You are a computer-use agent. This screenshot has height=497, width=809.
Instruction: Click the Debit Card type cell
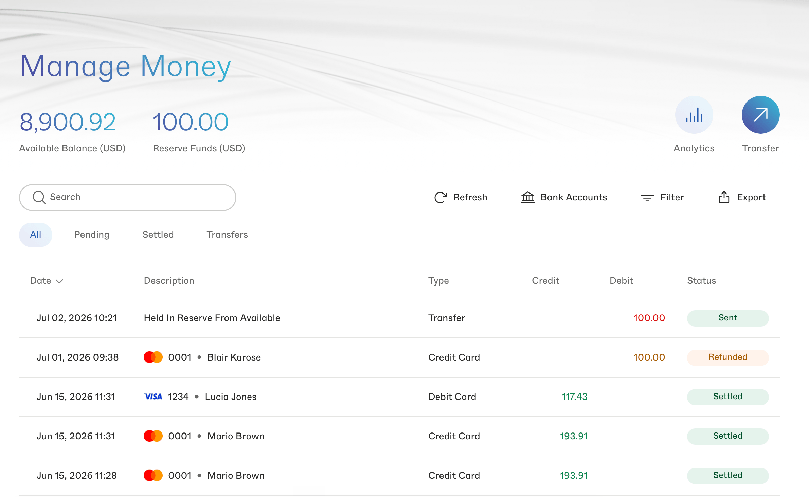point(452,397)
